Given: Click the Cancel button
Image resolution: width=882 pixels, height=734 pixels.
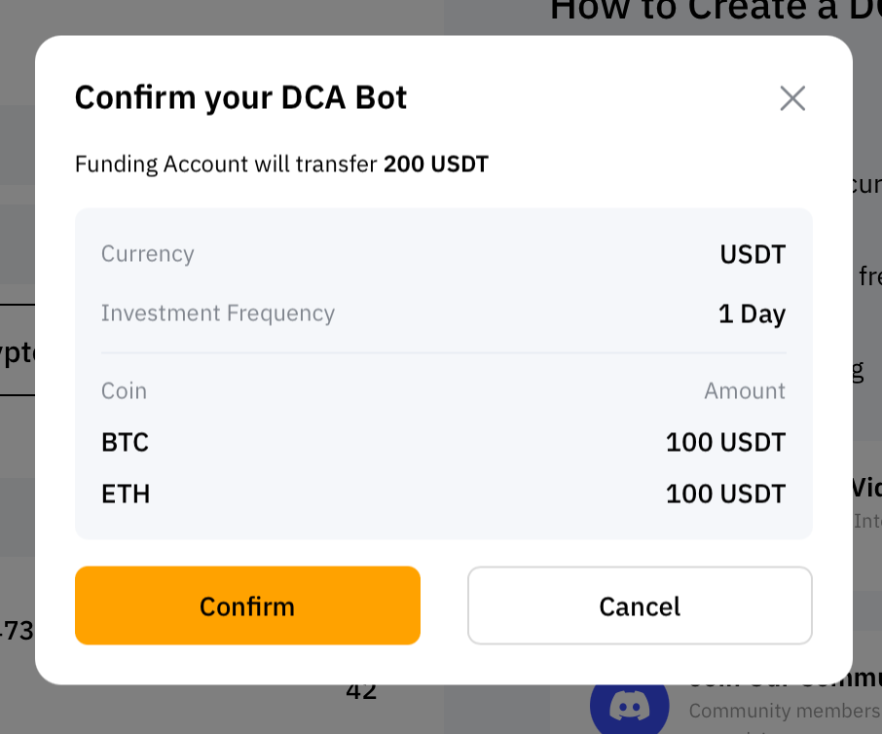Looking at the screenshot, I should pos(640,606).
